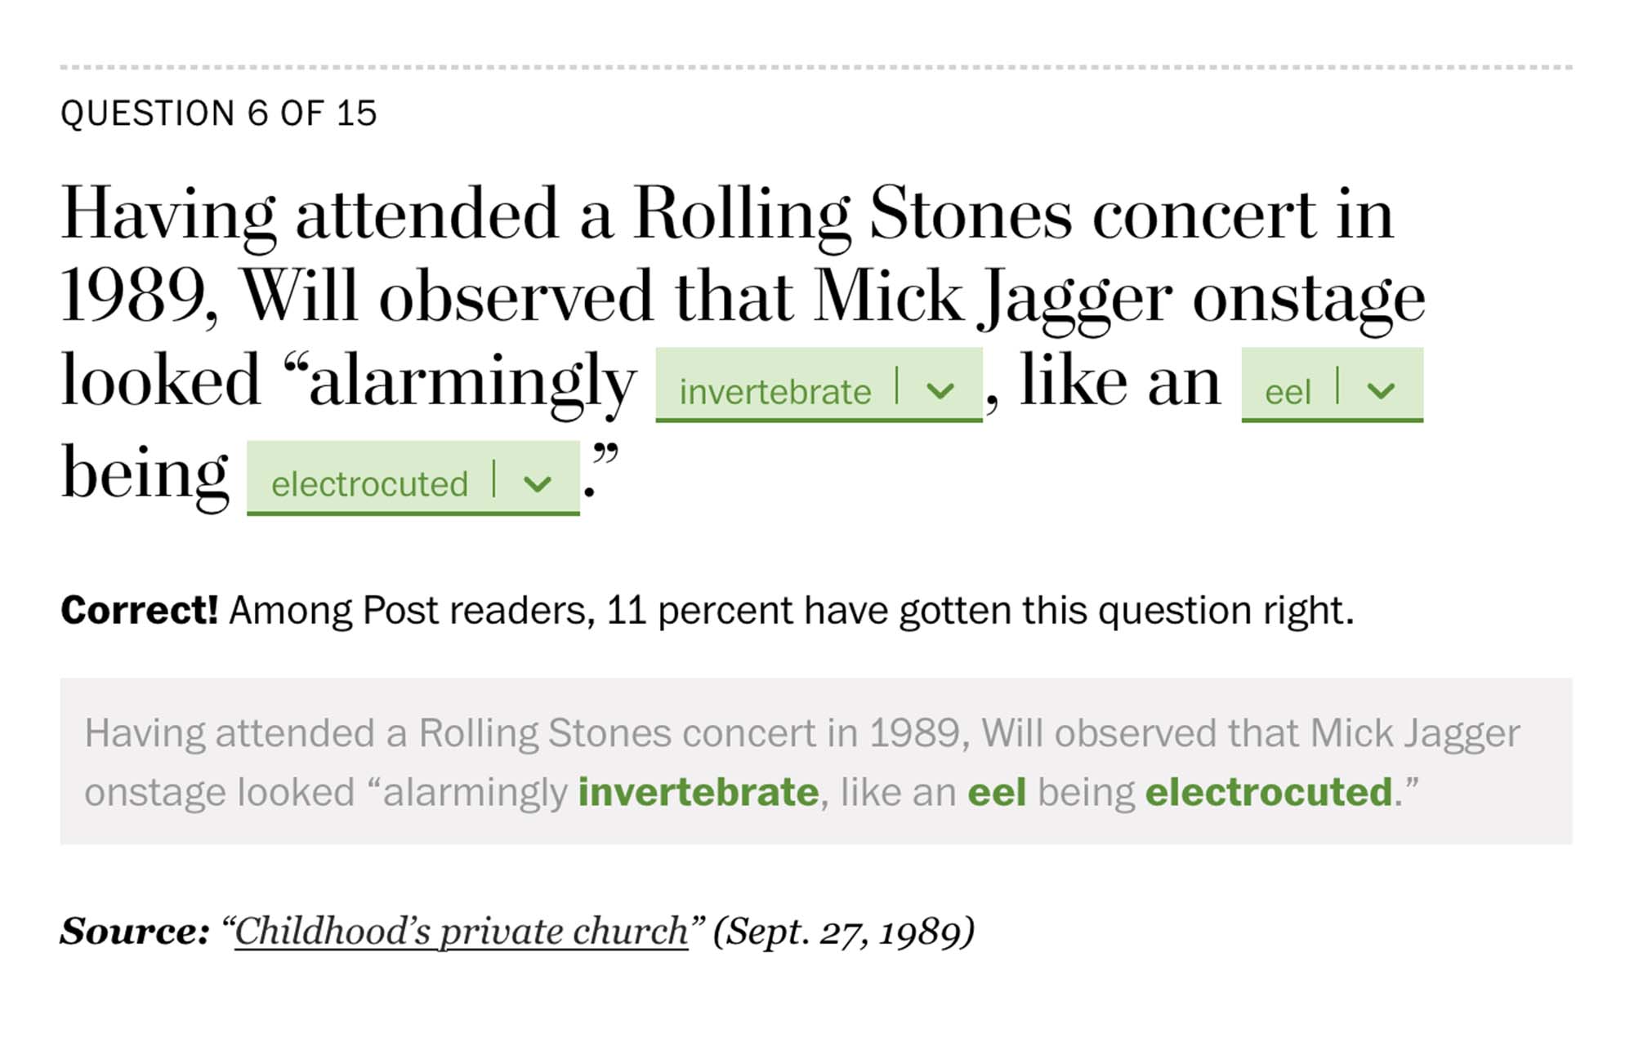Click "Mick Jagger" in the large headline
This screenshot has height=1050, width=1634.
[993, 296]
